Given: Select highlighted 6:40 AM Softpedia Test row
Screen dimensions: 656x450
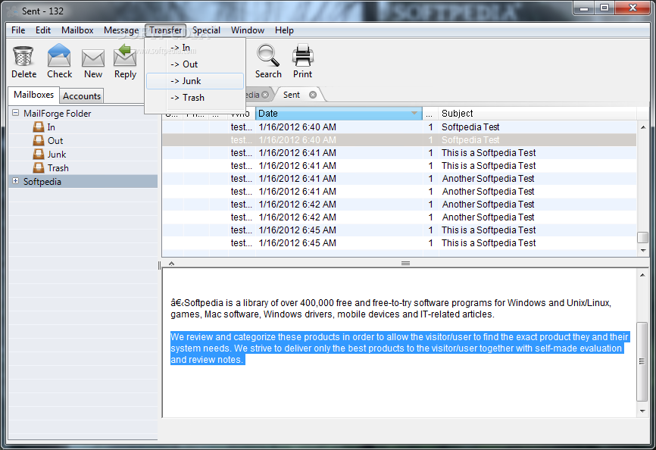Looking at the screenshot, I should [399, 140].
